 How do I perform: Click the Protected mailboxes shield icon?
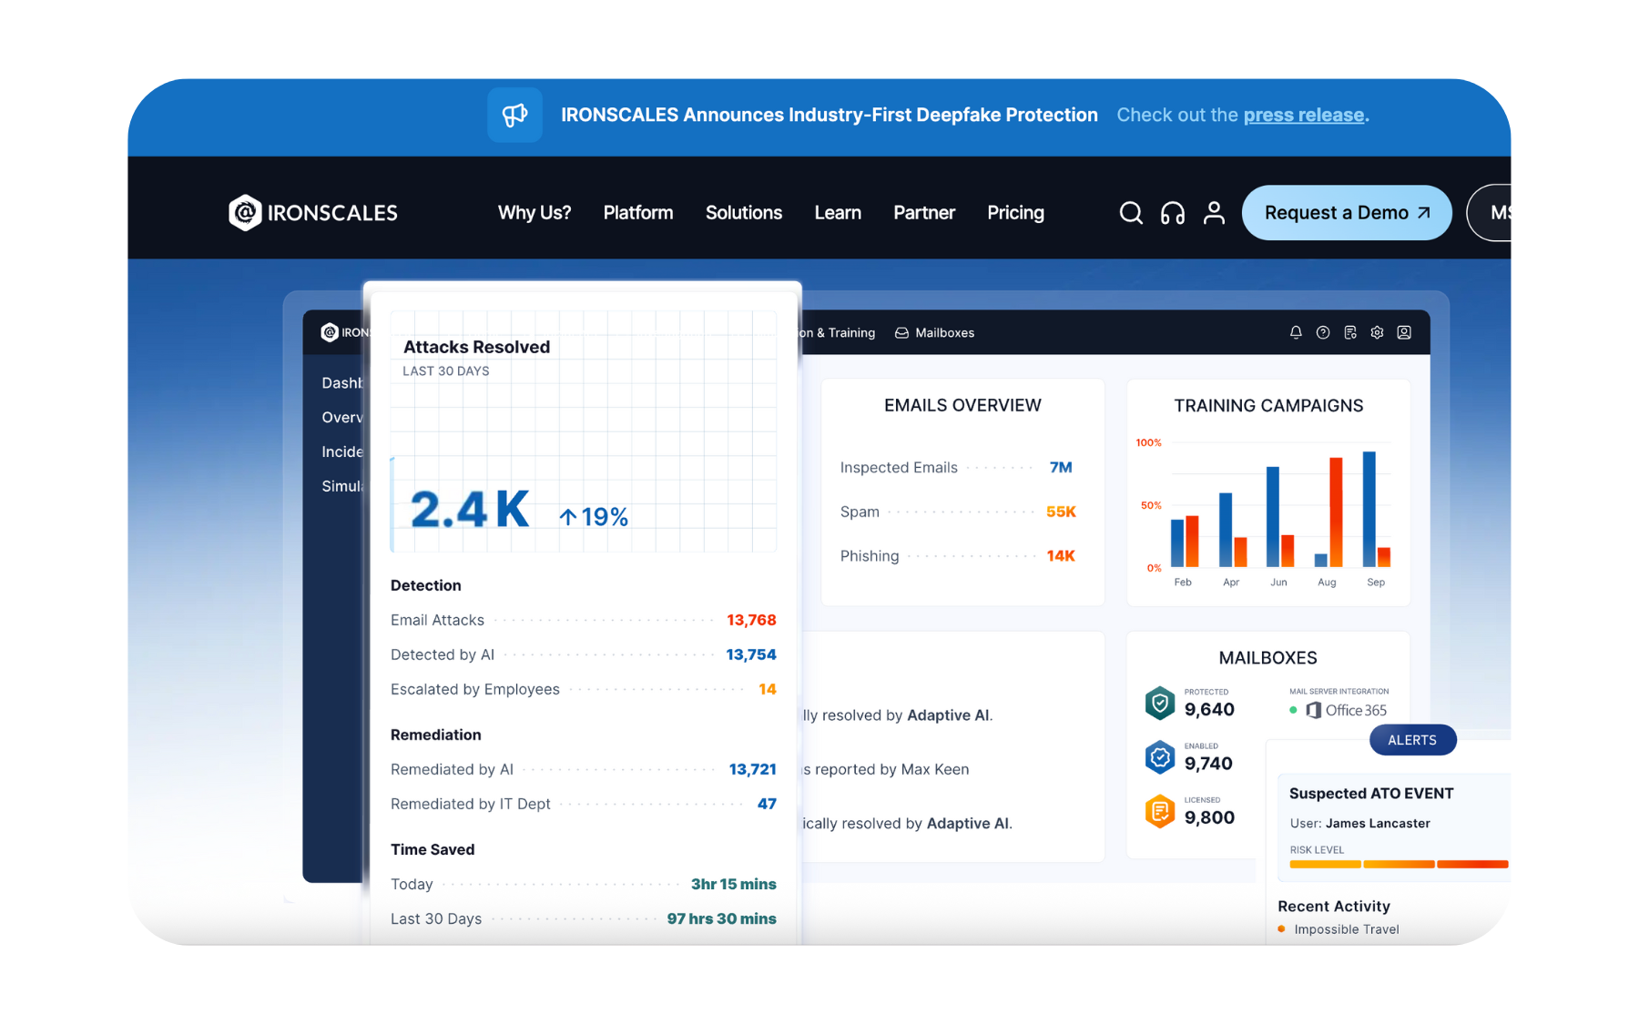point(1159,703)
